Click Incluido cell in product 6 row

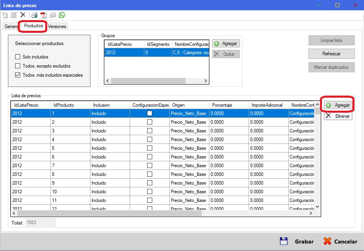[x=110, y=157]
